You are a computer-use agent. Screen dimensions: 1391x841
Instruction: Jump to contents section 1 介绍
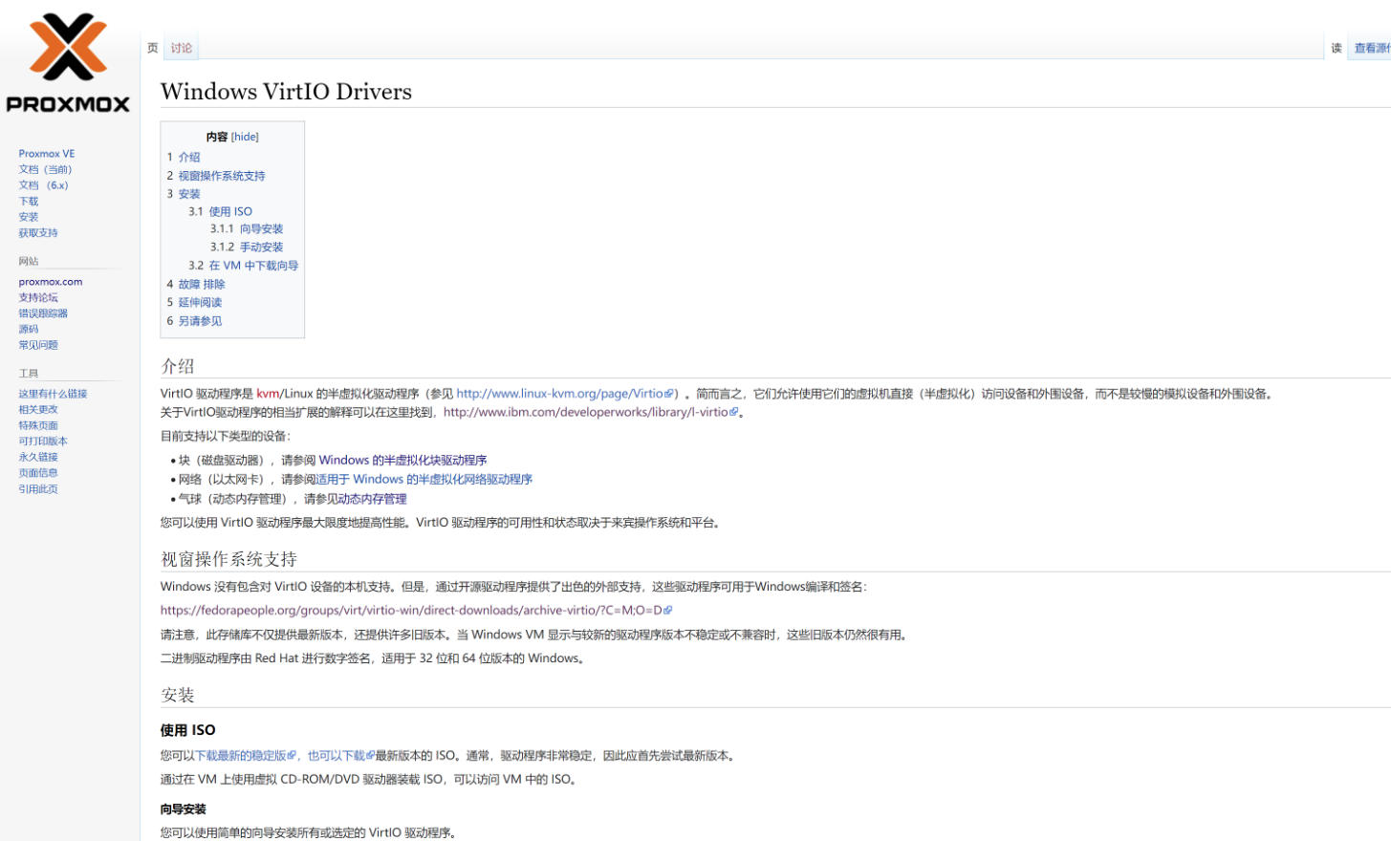pos(188,157)
